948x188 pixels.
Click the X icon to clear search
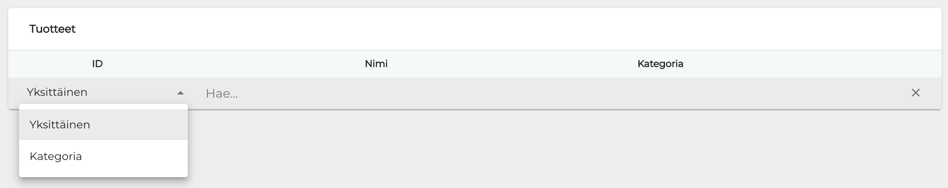[x=915, y=93]
